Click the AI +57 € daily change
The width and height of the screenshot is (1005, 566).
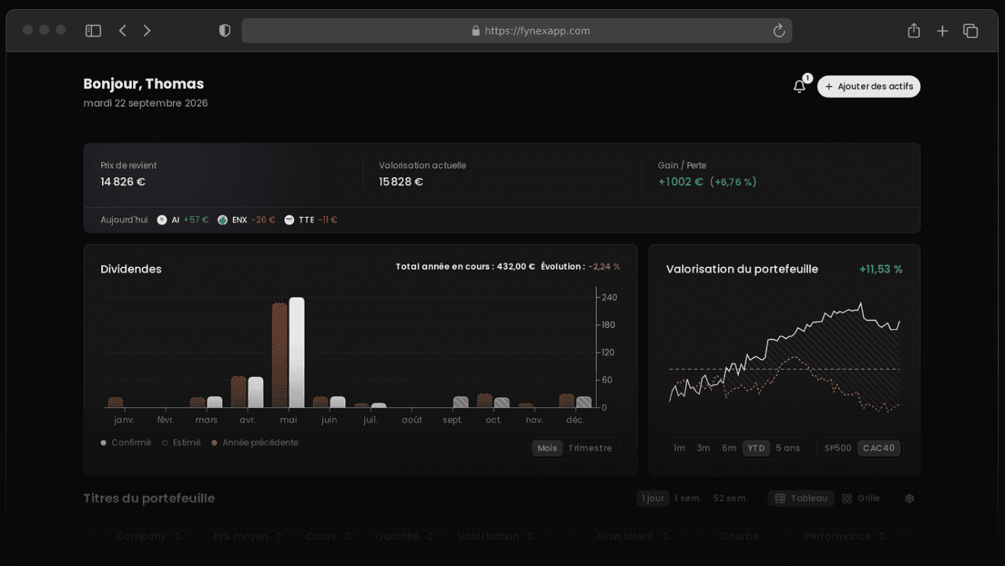(x=196, y=220)
